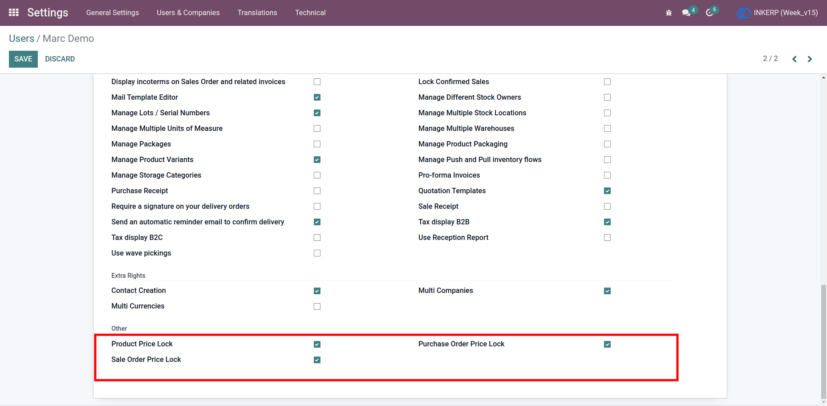827x406 pixels.
Task: Click the INKERP company logo icon
Action: coord(743,13)
